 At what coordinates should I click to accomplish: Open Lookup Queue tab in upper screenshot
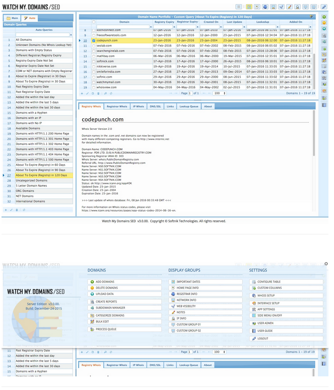[189, 107]
